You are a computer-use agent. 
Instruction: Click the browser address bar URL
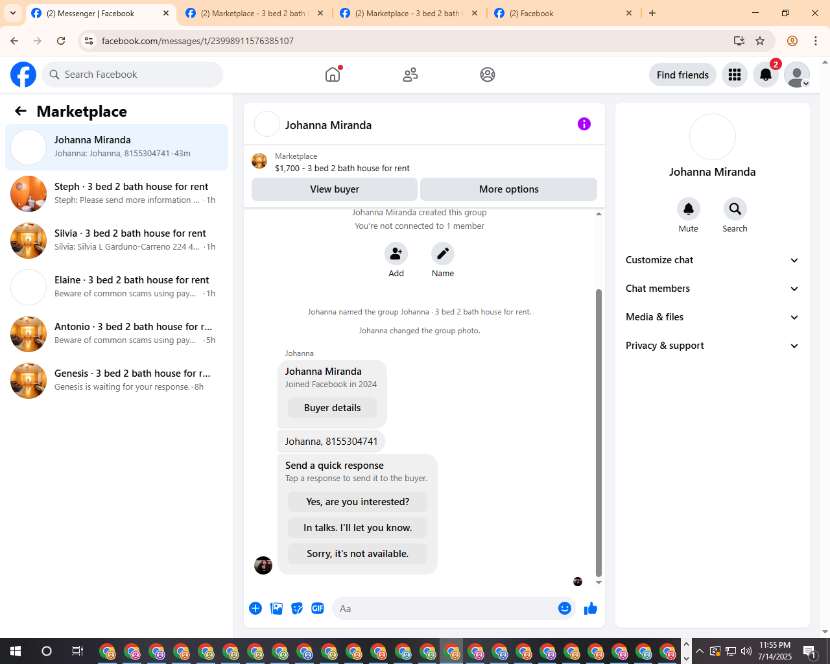click(x=198, y=41)
